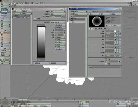
Task: Open Luminosity texture (T) in Surface Editor
Action: point(120,34)
